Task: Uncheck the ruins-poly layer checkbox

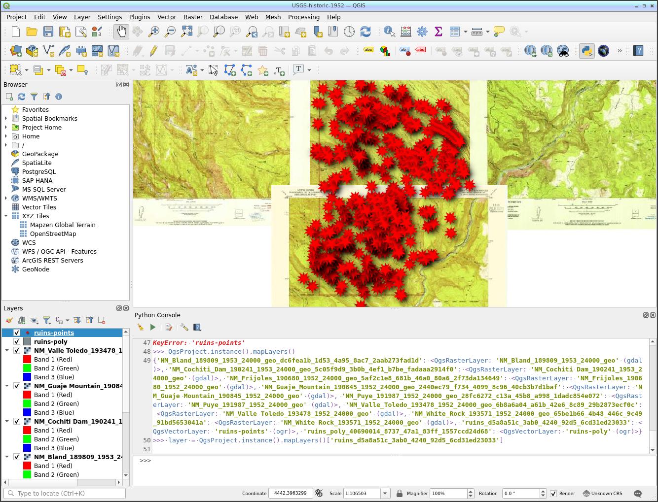Action: point(17,341)
